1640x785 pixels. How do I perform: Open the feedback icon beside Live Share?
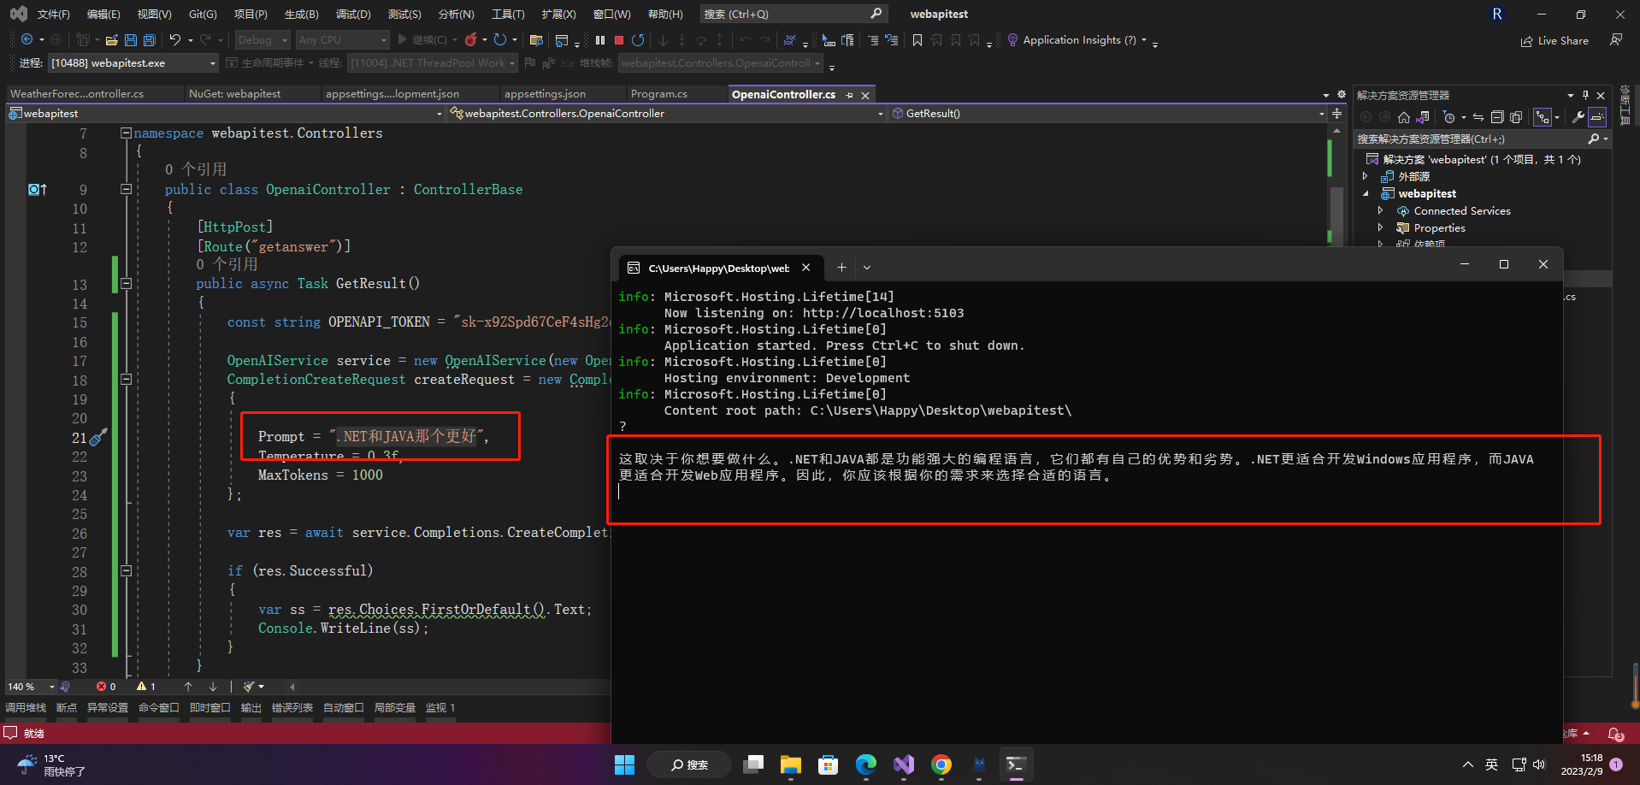coord(1616,40)
